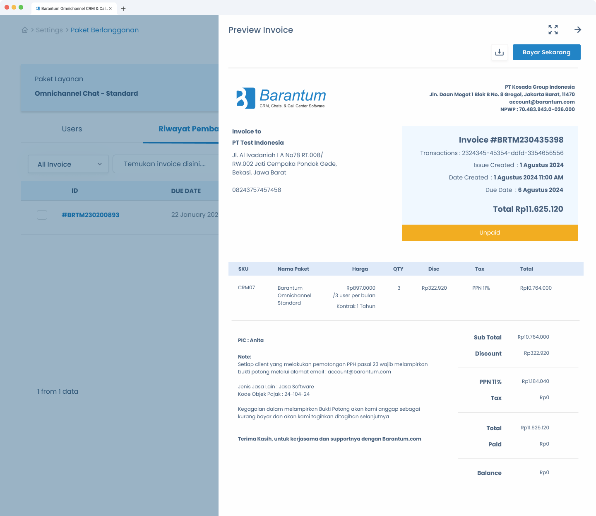Click Disc value Rp322.920 in table row
The width and height of the screenshot is (596, 516).
pos(434,288)
